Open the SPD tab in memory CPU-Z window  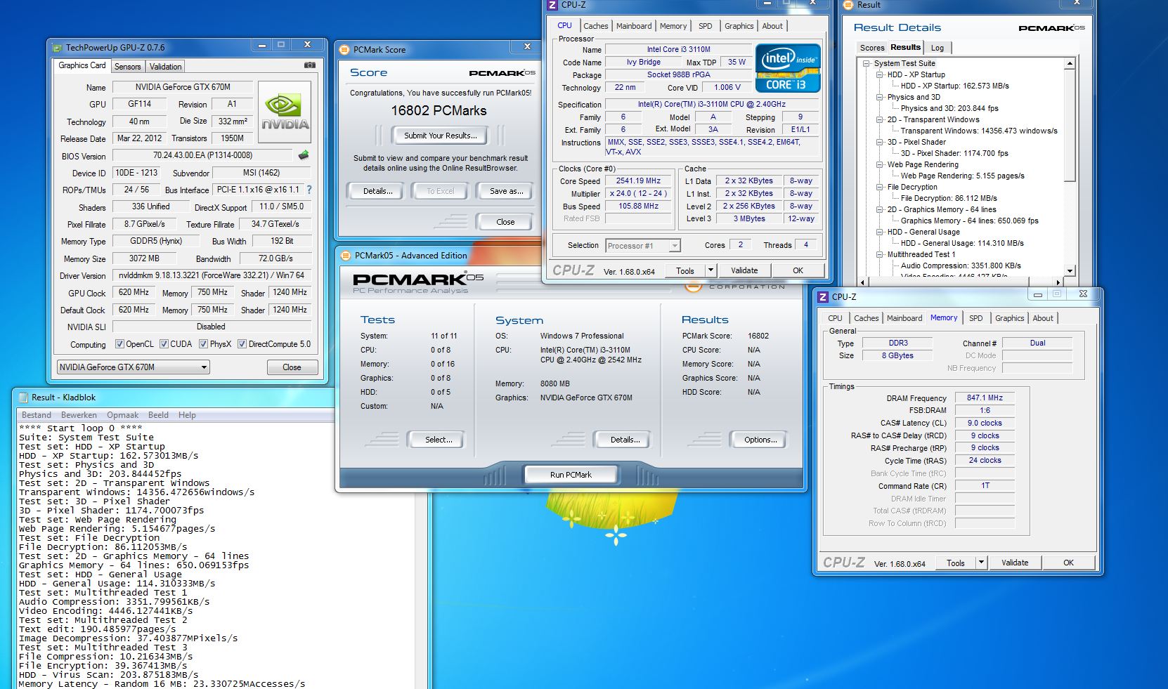(976, 318)
